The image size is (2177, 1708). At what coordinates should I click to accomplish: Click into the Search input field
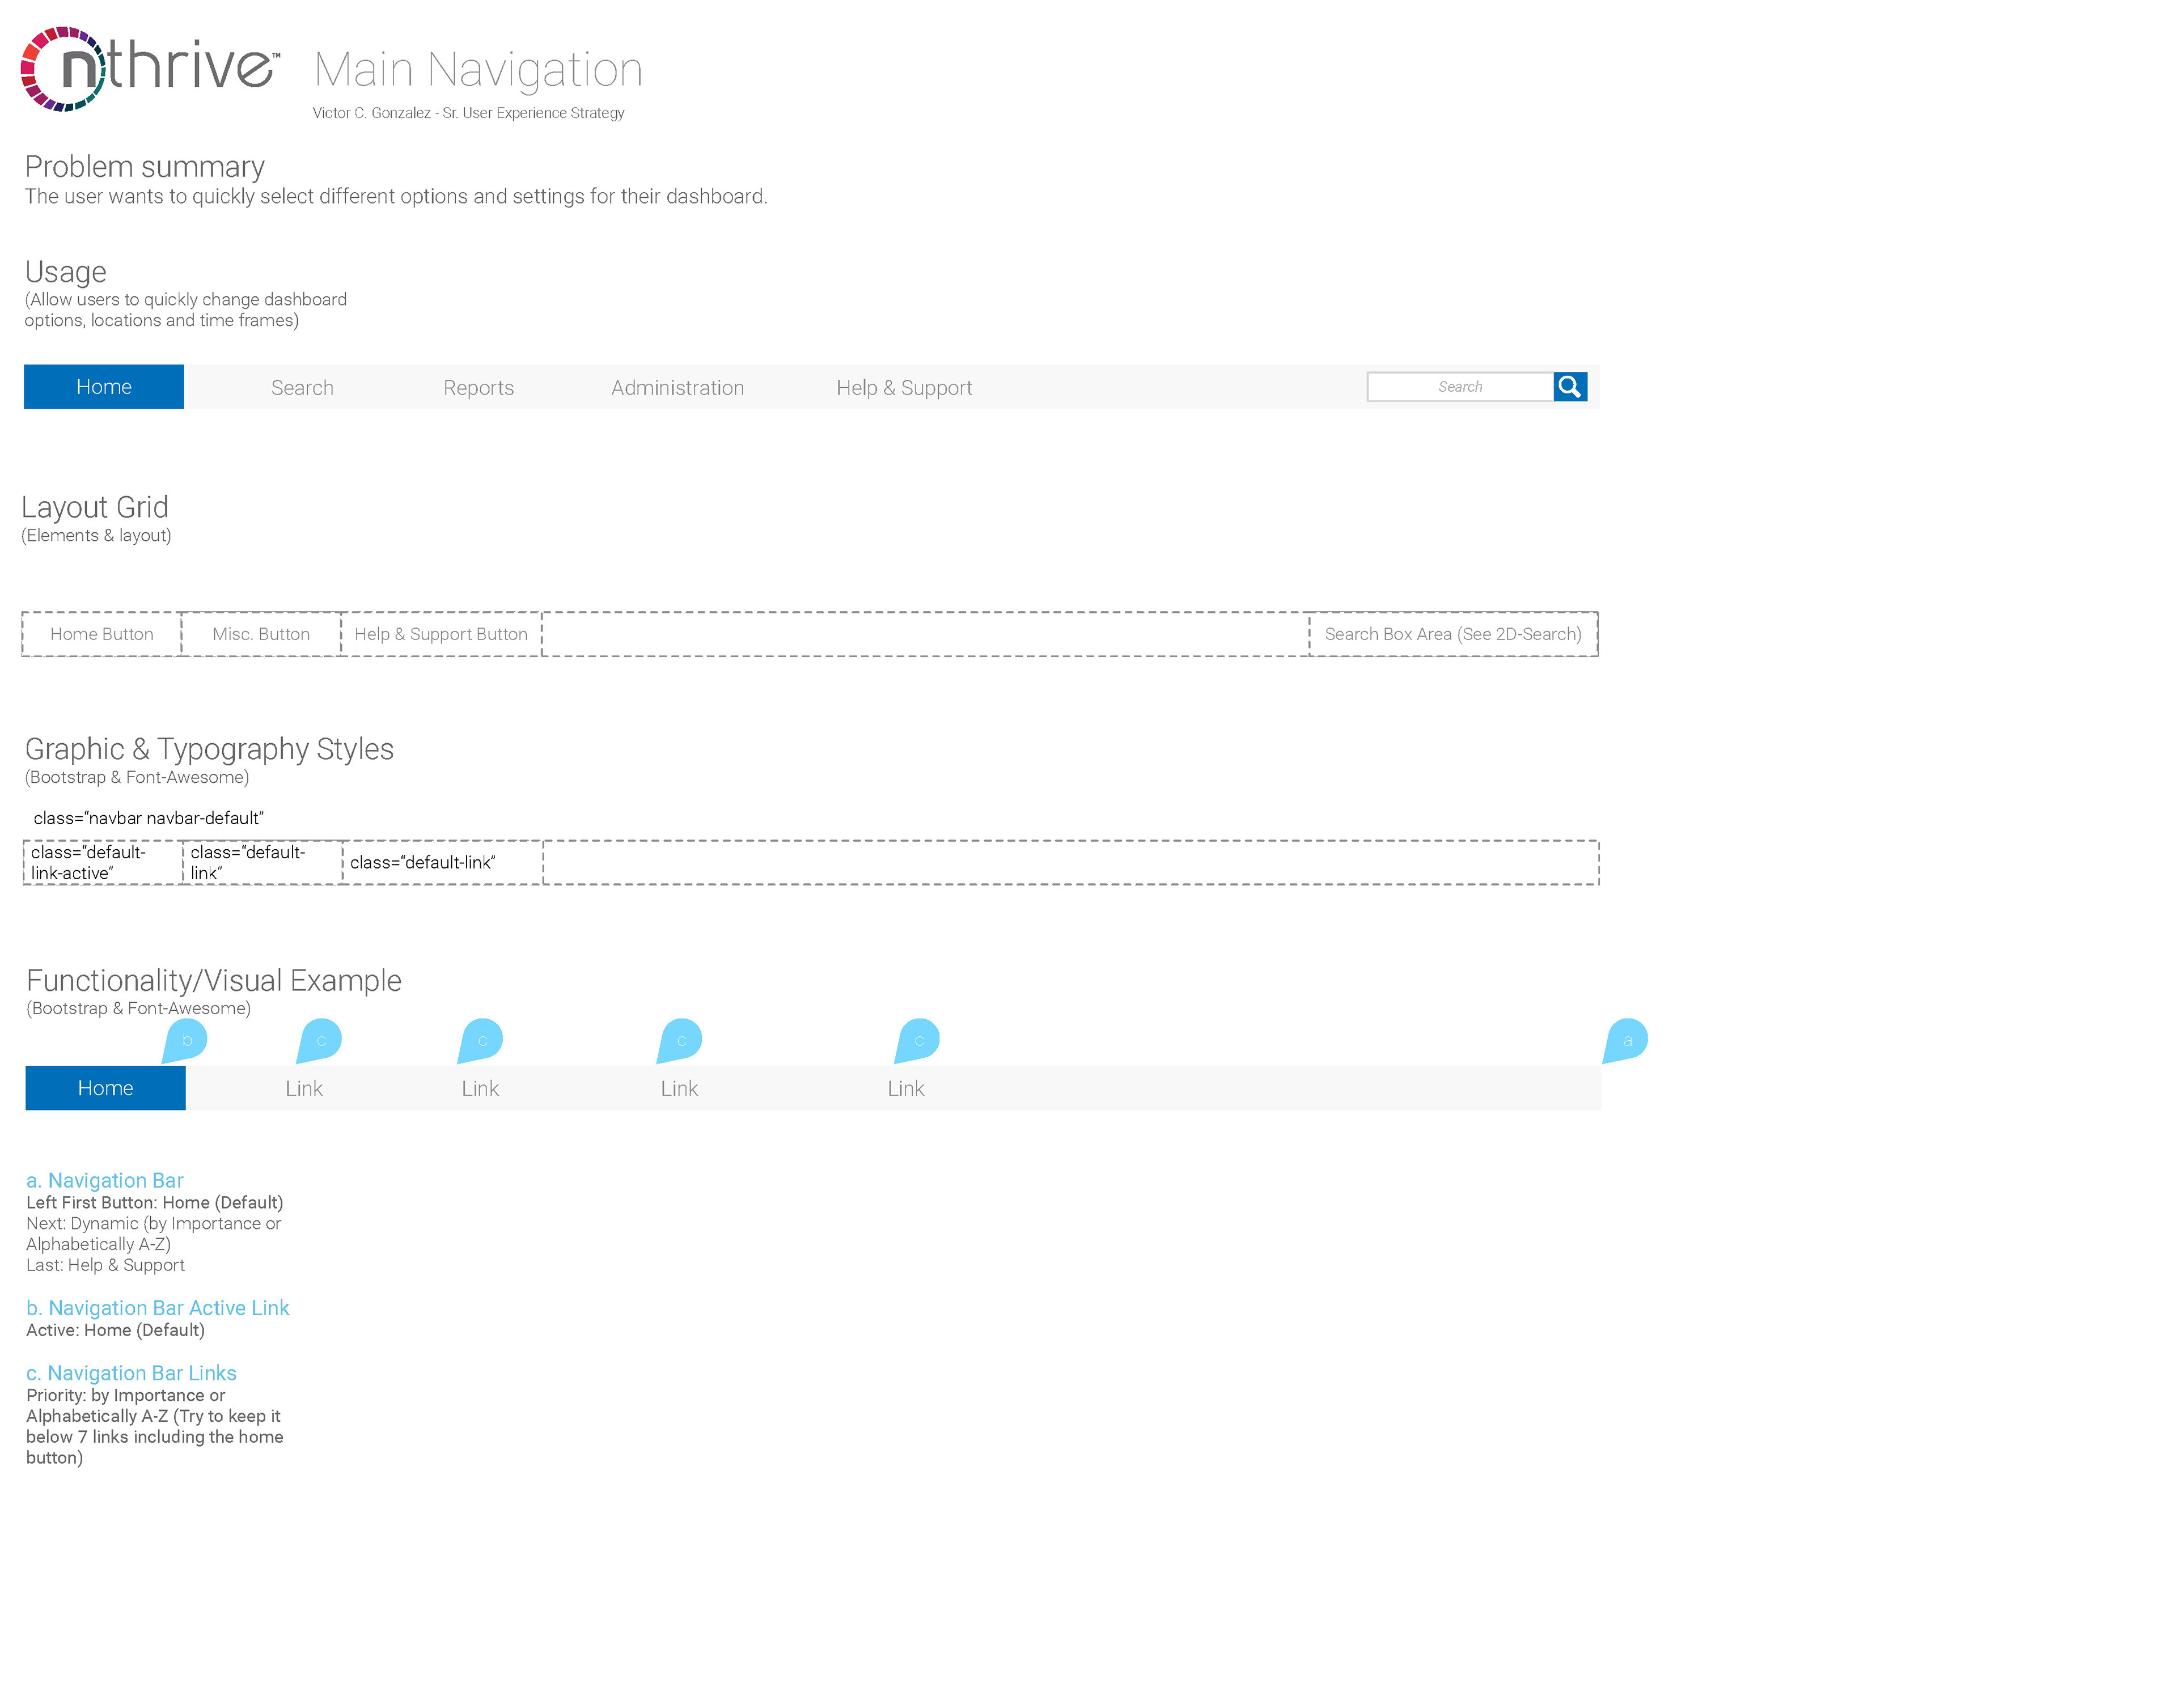pyautogui.click(x=1460, y=387)
